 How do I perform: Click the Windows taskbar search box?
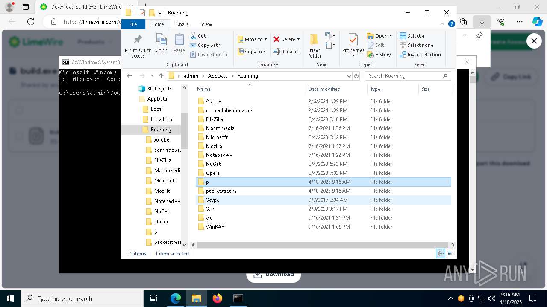click(x=82, y=298)
